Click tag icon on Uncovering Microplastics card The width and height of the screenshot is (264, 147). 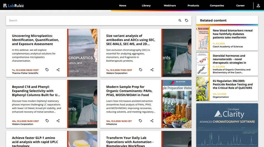tap(47, 70)
